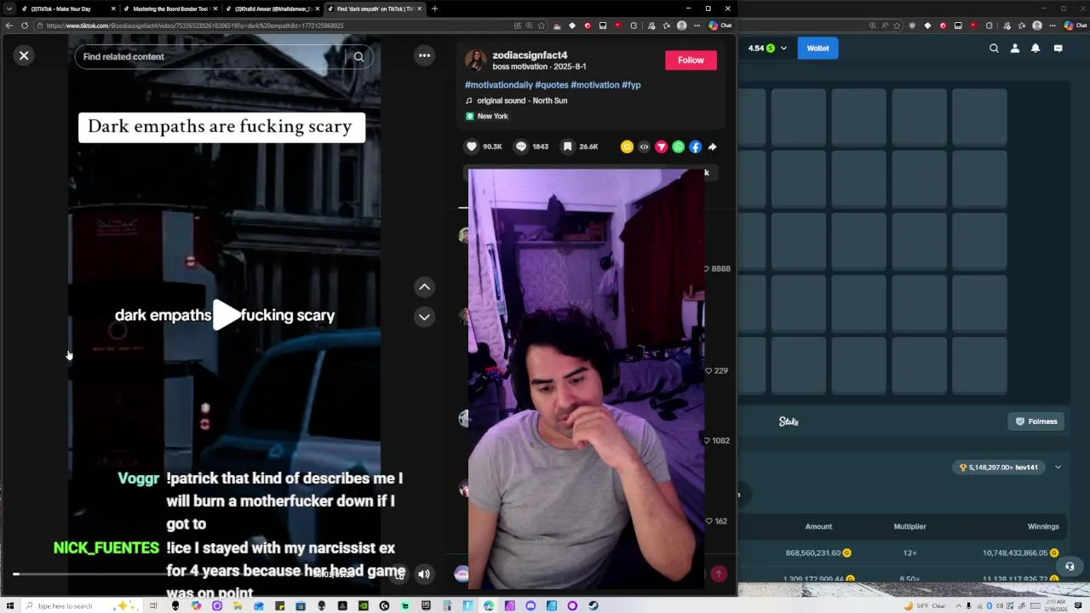This screenshot has width=1090, height=613.
Task: Click the embed code share icon
Action: (x=644, y=146)
